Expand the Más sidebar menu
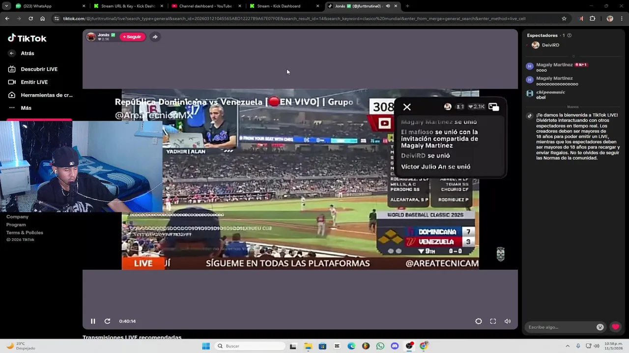 20,108
